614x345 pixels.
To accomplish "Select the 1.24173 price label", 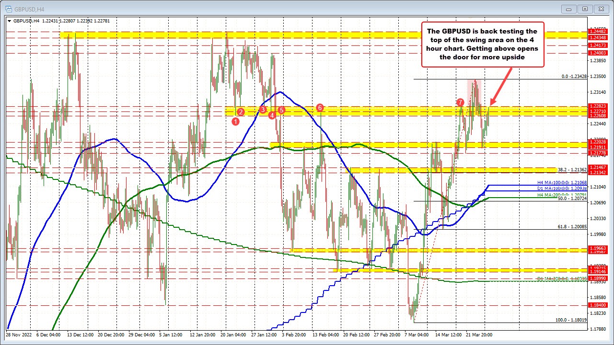I will click(x=598, y=45).
